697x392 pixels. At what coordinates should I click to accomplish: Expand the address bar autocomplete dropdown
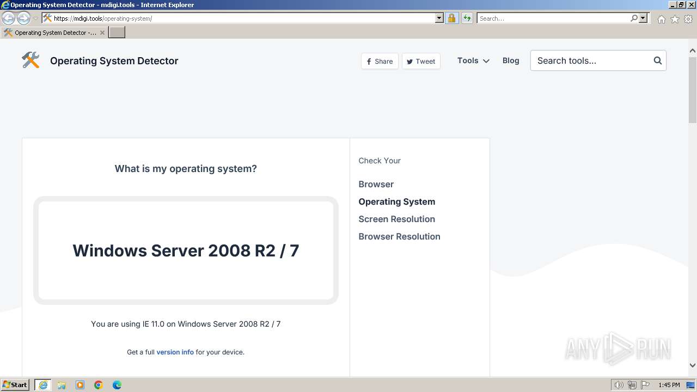439,18
